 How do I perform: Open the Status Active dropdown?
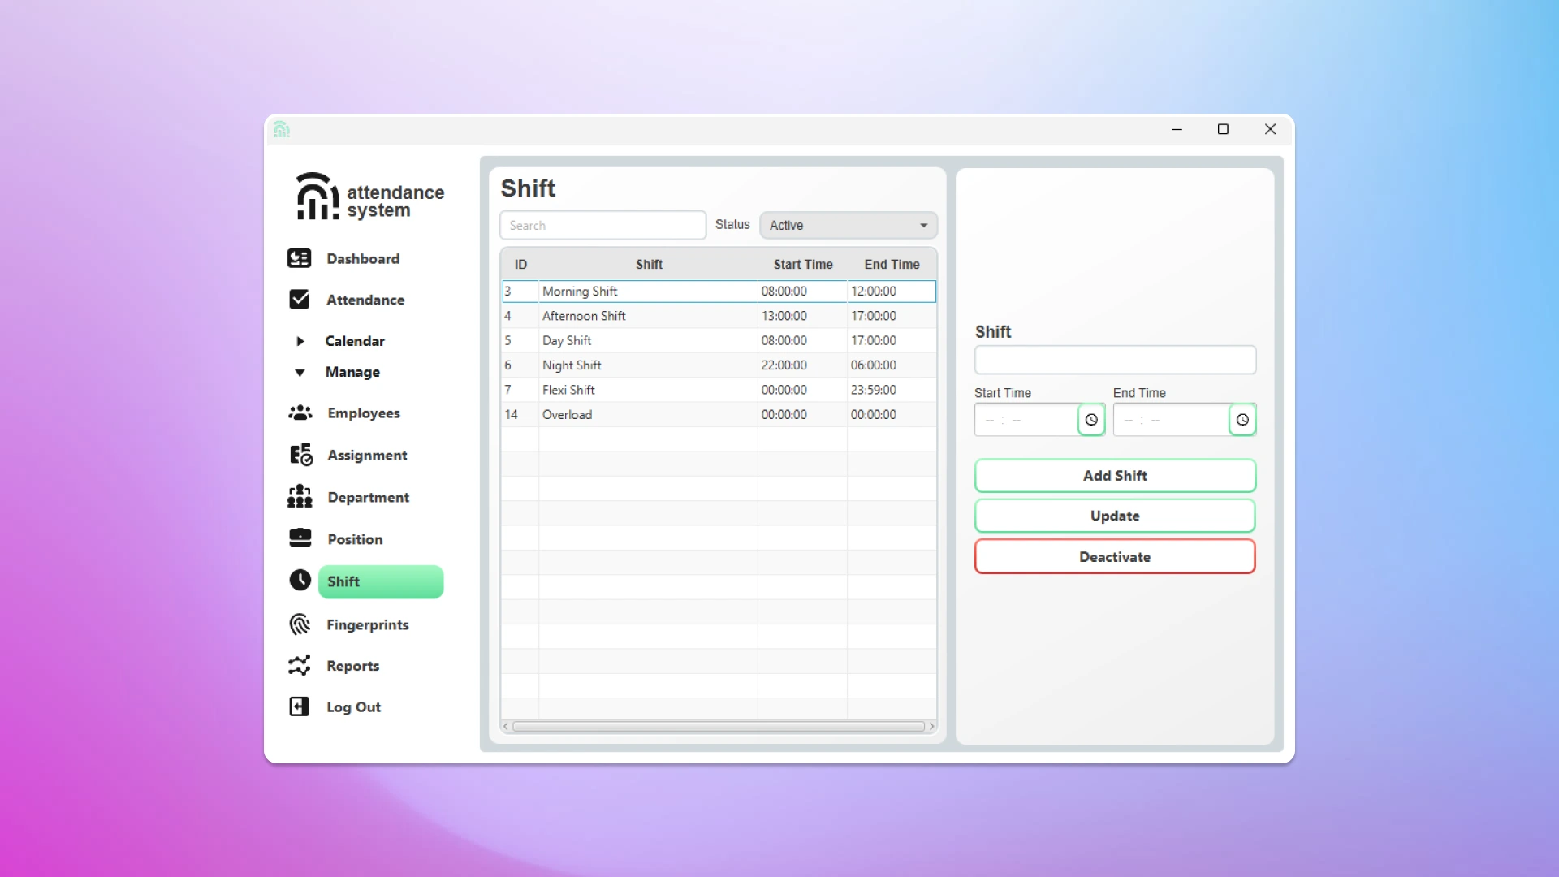pos(848,225)
